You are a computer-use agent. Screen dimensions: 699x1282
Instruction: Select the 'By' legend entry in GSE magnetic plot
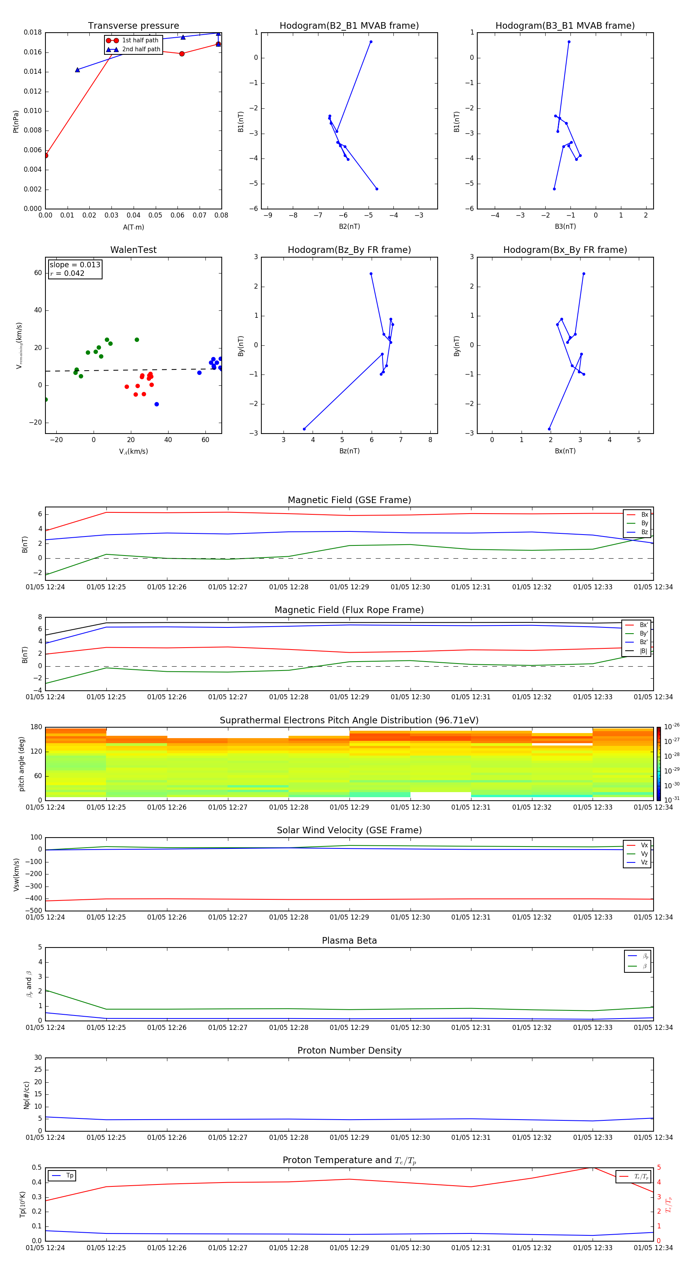pyautogui.click(x=637, y=524)
